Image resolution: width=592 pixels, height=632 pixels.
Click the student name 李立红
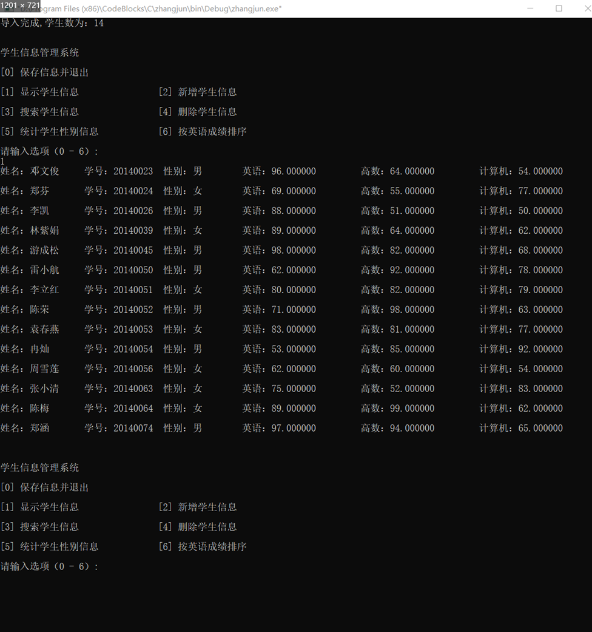44,290
